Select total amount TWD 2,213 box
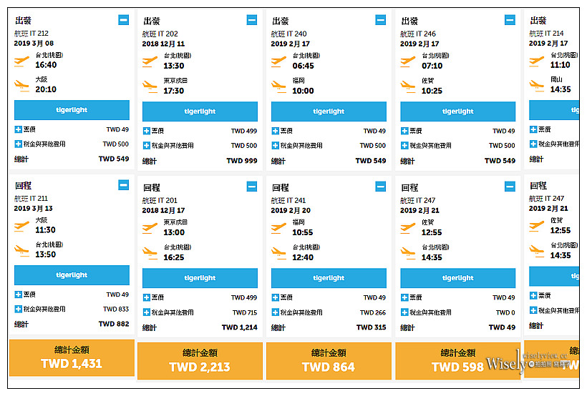This screenshot has width=587, height=396. (200, 361)
